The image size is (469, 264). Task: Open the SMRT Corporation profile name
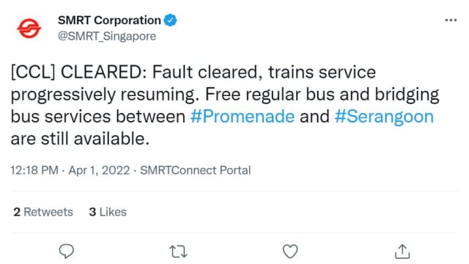109,21
